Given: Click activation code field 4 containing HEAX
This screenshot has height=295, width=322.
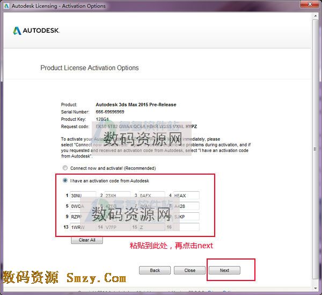Looking at the screenshot, I should [x=186, y=195].
